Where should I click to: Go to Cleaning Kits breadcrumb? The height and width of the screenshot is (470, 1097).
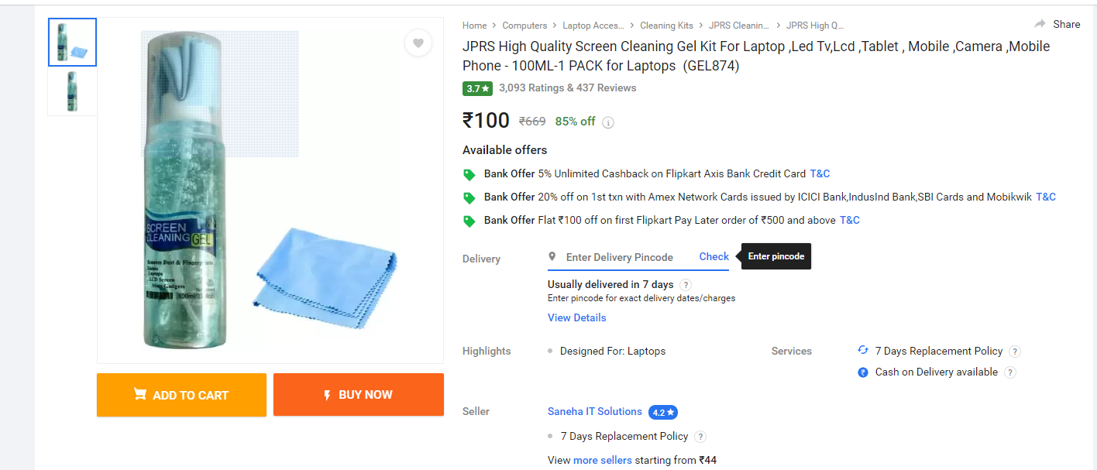click(666, 26)
